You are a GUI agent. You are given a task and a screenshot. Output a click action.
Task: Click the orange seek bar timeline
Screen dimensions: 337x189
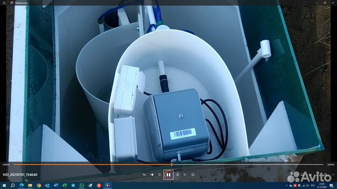(x=94, y=164)
